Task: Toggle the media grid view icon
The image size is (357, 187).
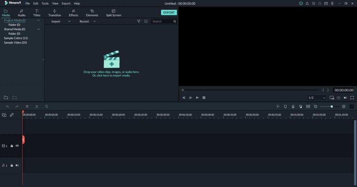Action: click(x=146, y=21)
